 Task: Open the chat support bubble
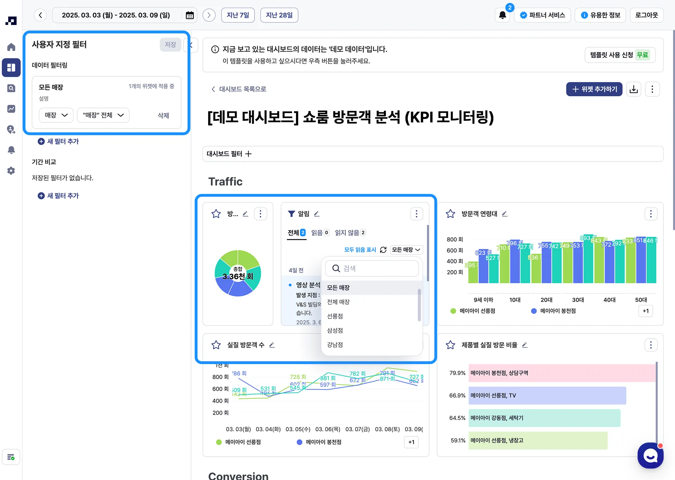(x=650, y=455)
